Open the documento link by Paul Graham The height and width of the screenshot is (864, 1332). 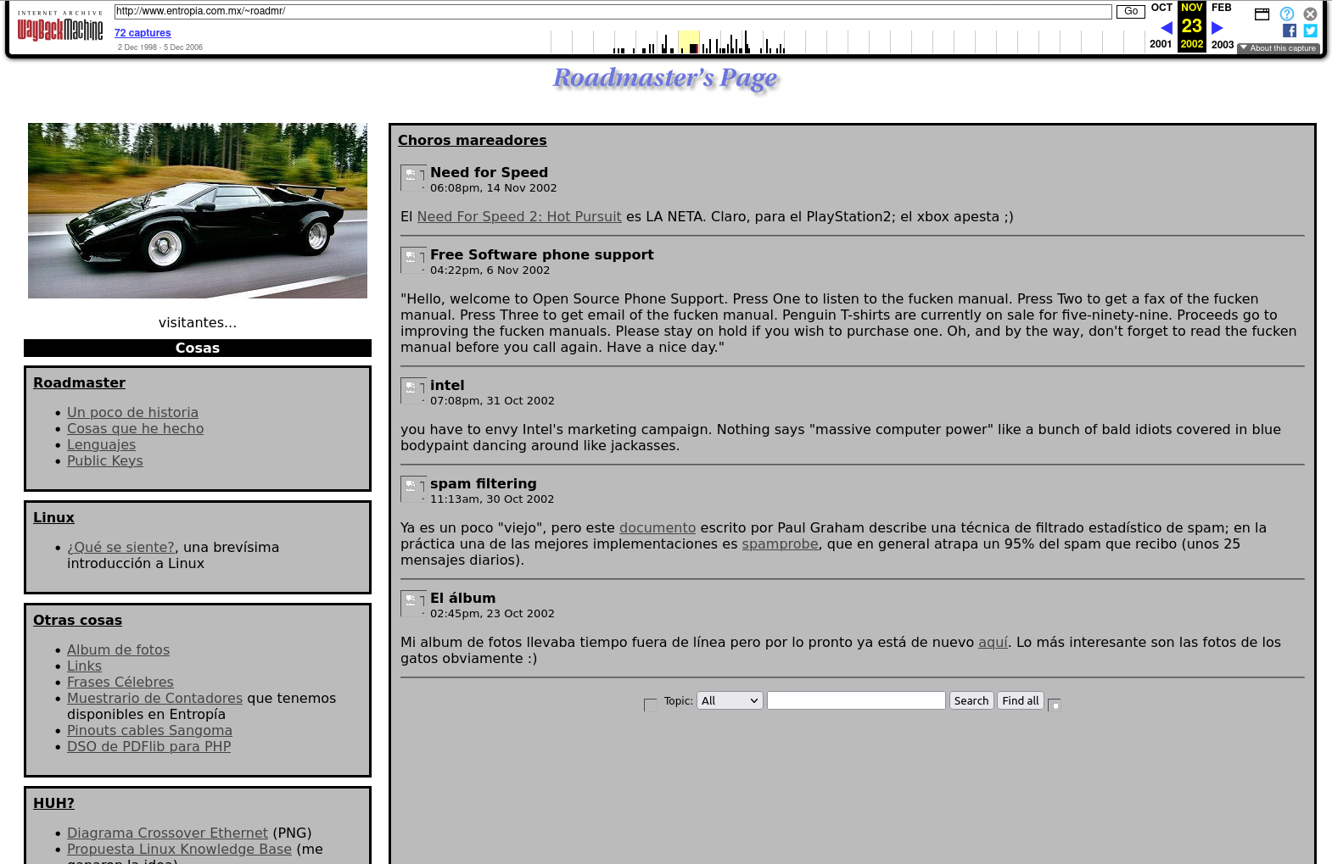(658, 527)
